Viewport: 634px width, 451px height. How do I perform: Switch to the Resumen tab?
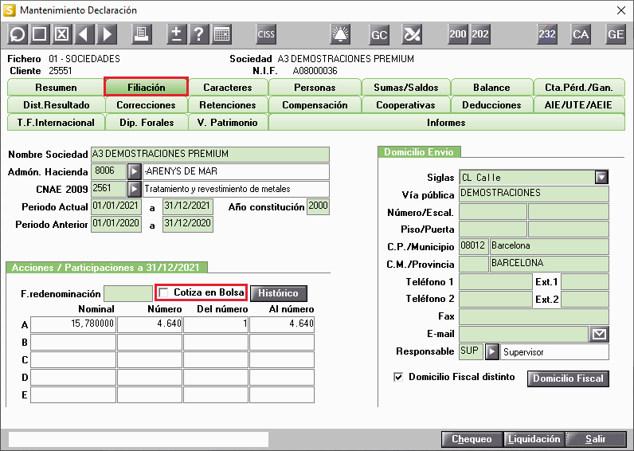(x=56, y=88)
